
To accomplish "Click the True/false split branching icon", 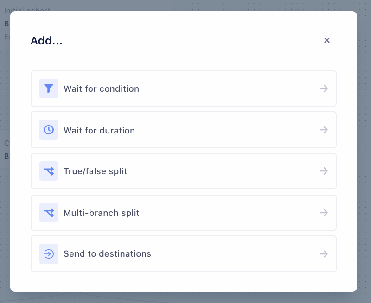I will pyautogui.click(x=49, y=171).
